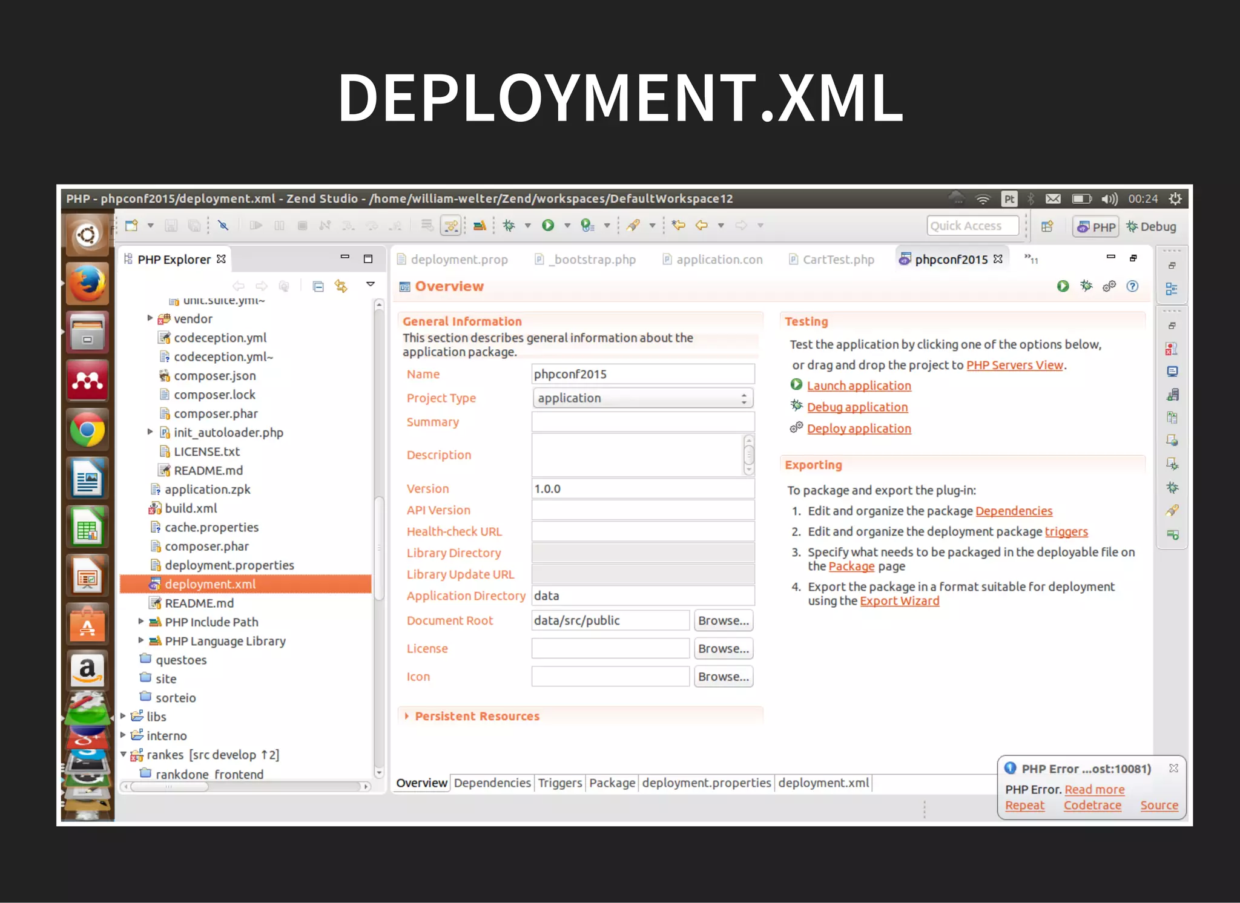
Task: Expand Persistent Resources section
Action: click(x=406, y=716)
